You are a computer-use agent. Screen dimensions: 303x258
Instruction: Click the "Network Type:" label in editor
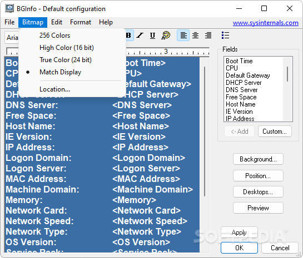[x=37, y=231]
